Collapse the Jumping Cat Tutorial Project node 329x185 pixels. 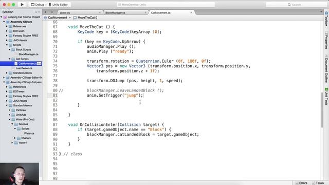click(2, 17)
